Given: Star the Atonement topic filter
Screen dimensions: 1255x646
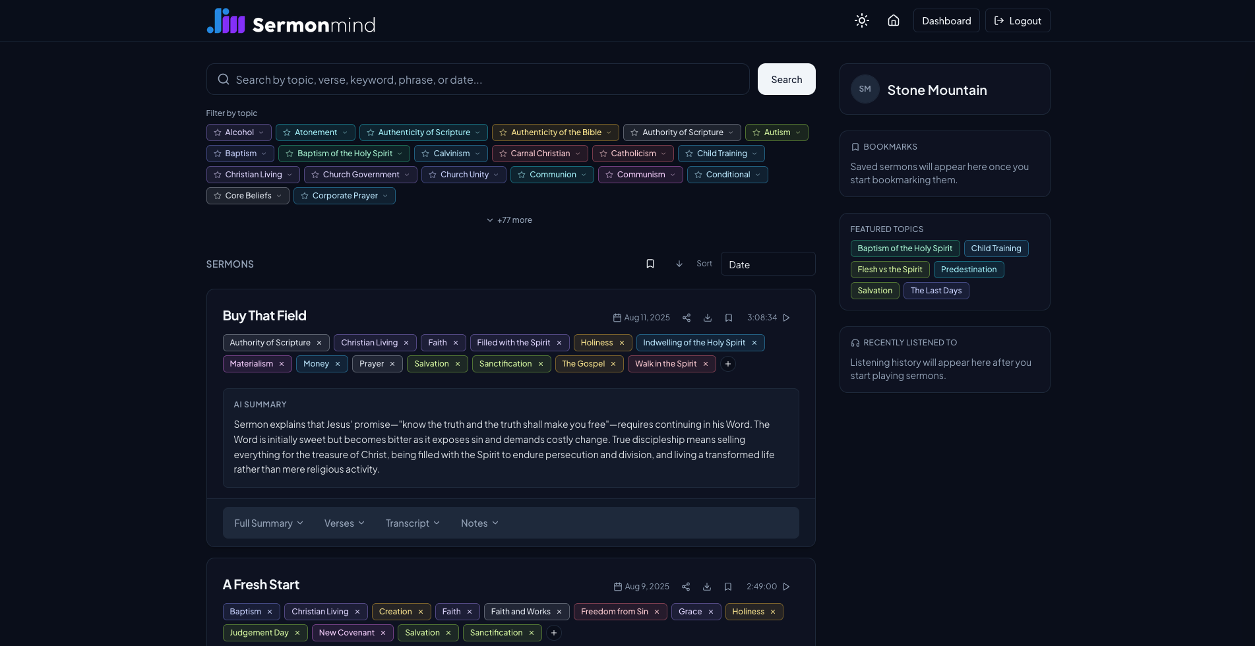Looking at the screenshot, I should [287, 132].
